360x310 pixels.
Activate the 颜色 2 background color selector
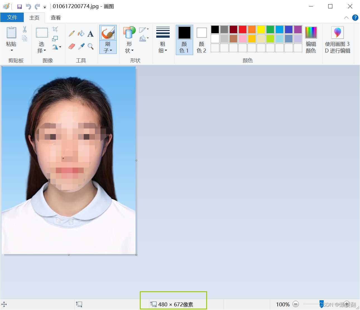(x=201, y=40)
